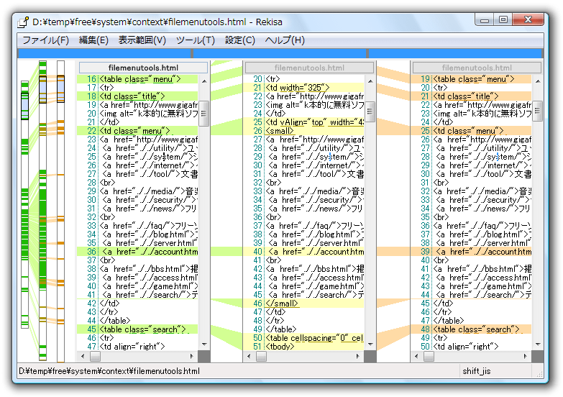Click the resize grip in status bar corner
Viewport: 563px width, 397px height.
pos(539,374)
